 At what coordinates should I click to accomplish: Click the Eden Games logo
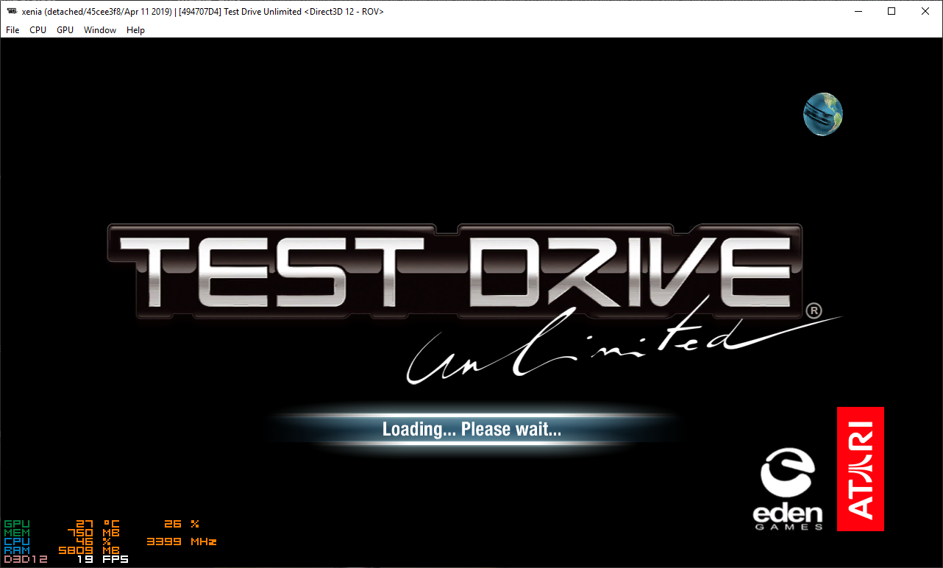[x=788, y=490]
